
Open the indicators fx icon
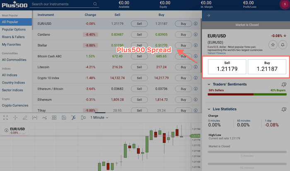click(73, 117)
